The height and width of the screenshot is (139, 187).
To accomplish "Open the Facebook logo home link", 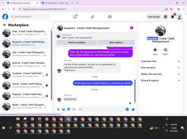I will pos(5,17).
